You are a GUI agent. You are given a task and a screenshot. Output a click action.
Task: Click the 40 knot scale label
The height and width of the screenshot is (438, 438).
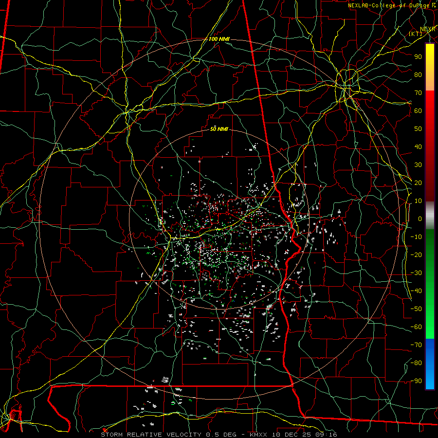click(418, 147)
